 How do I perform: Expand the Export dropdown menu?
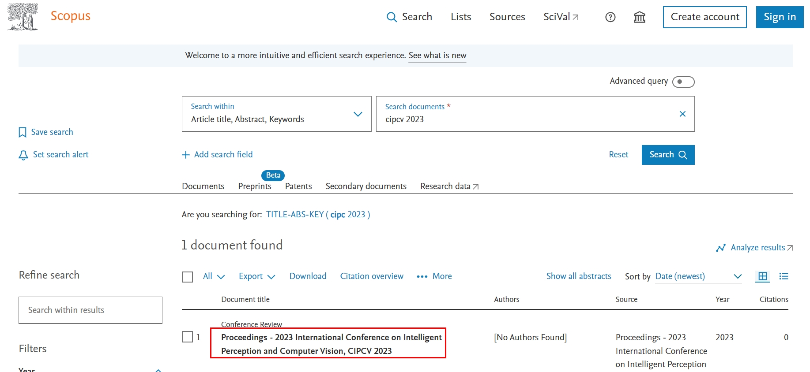click(257, 276)
